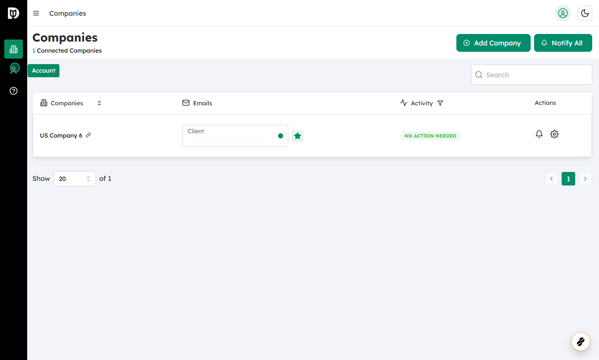Click the app logo in the sidebar
Screen dimensions: 599x360
coord(14,14)
